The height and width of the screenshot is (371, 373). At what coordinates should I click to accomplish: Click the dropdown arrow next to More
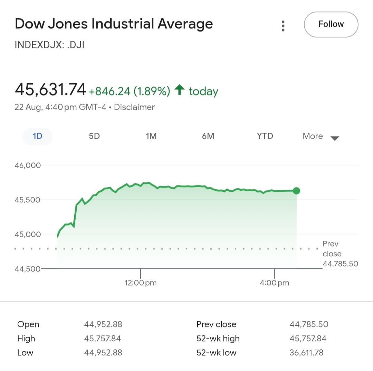click(335, 138)
